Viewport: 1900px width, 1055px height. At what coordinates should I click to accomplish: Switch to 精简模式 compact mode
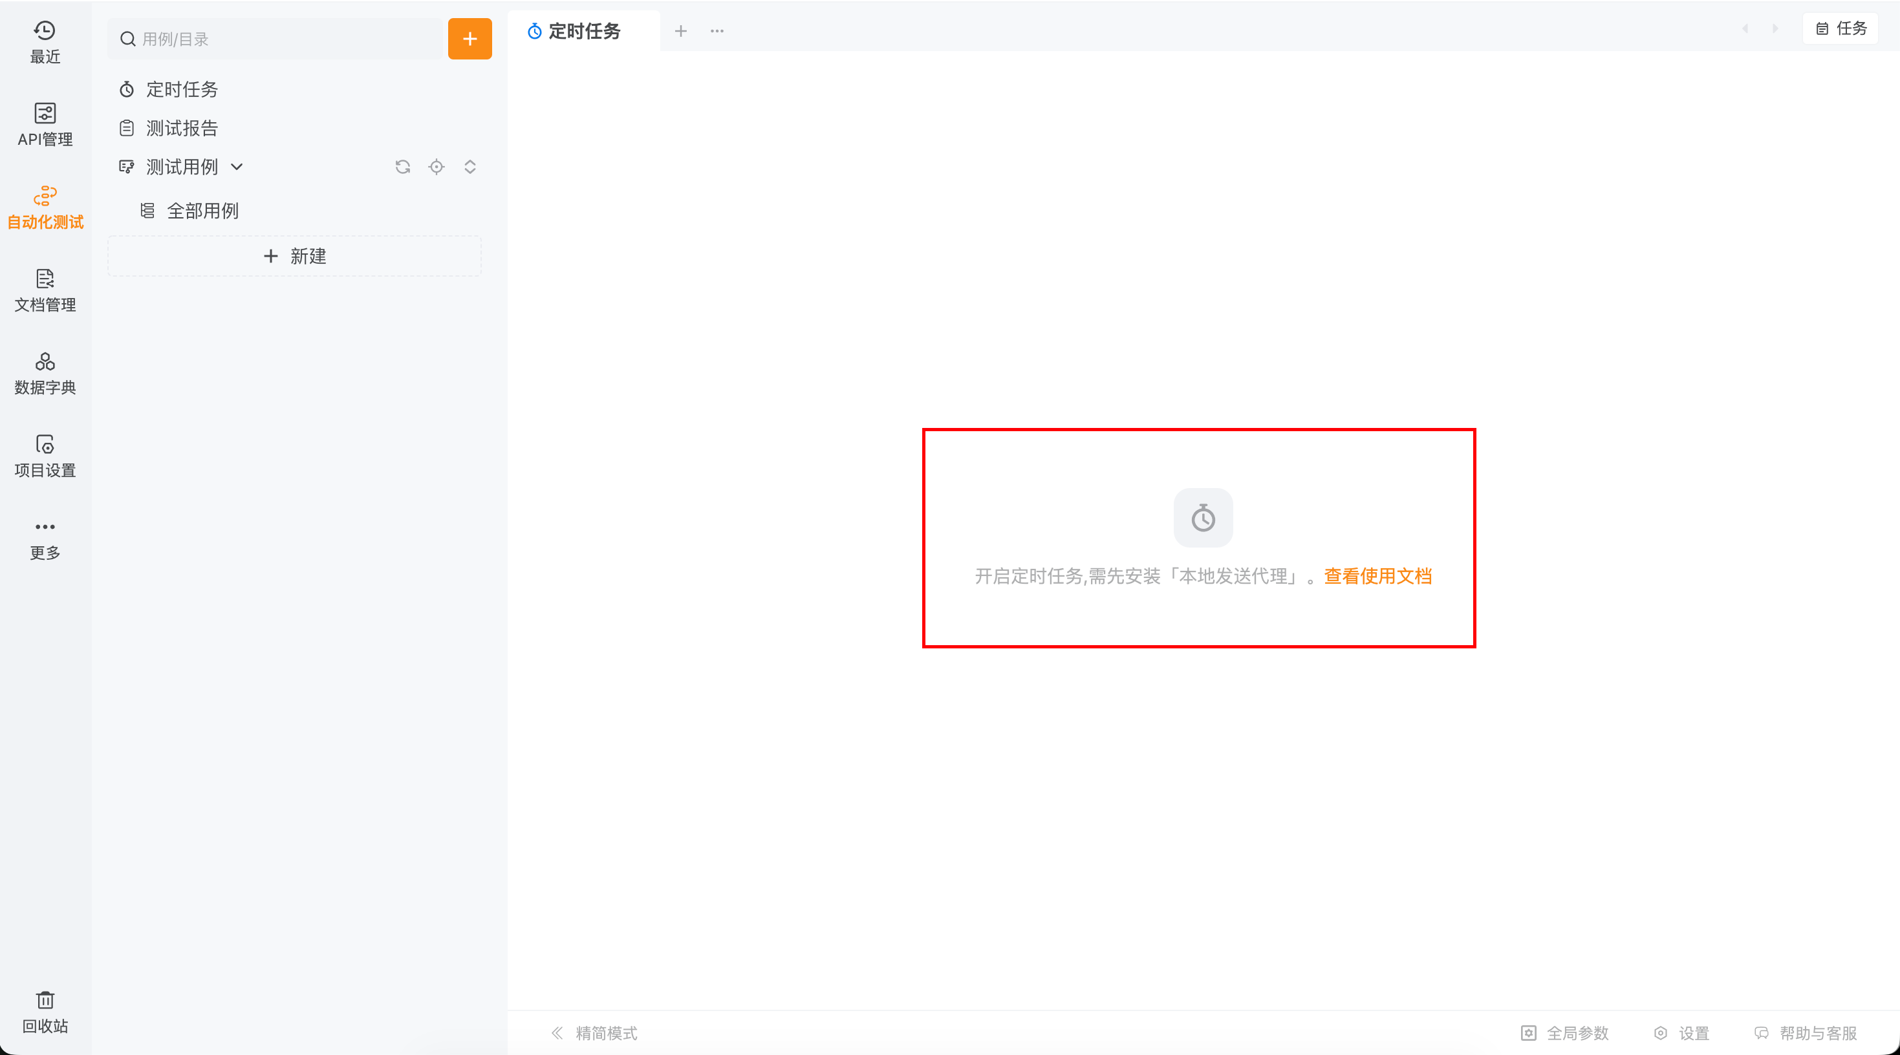pos(594,1033)
